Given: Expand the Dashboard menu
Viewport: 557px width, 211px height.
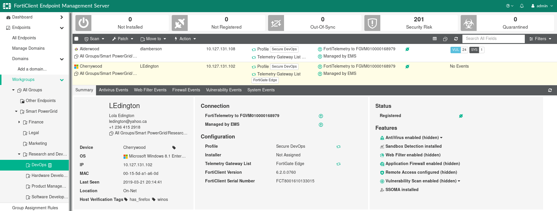Looking at the screenshot, I should coord(62,17).
